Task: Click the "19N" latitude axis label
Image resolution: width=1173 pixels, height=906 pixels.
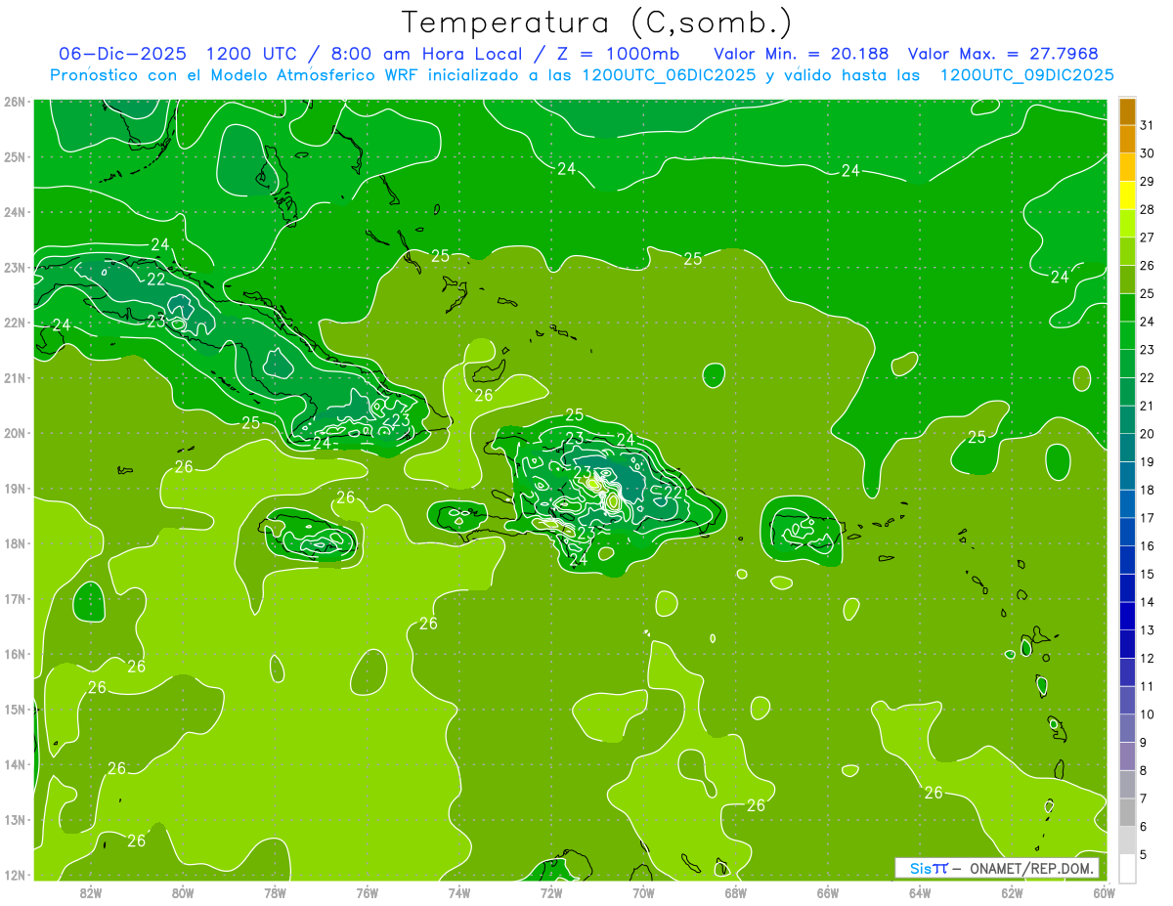Action: point(15,488)
